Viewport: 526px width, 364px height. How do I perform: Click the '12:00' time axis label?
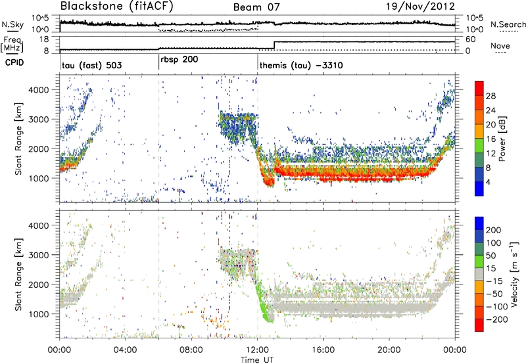point(257,350)
